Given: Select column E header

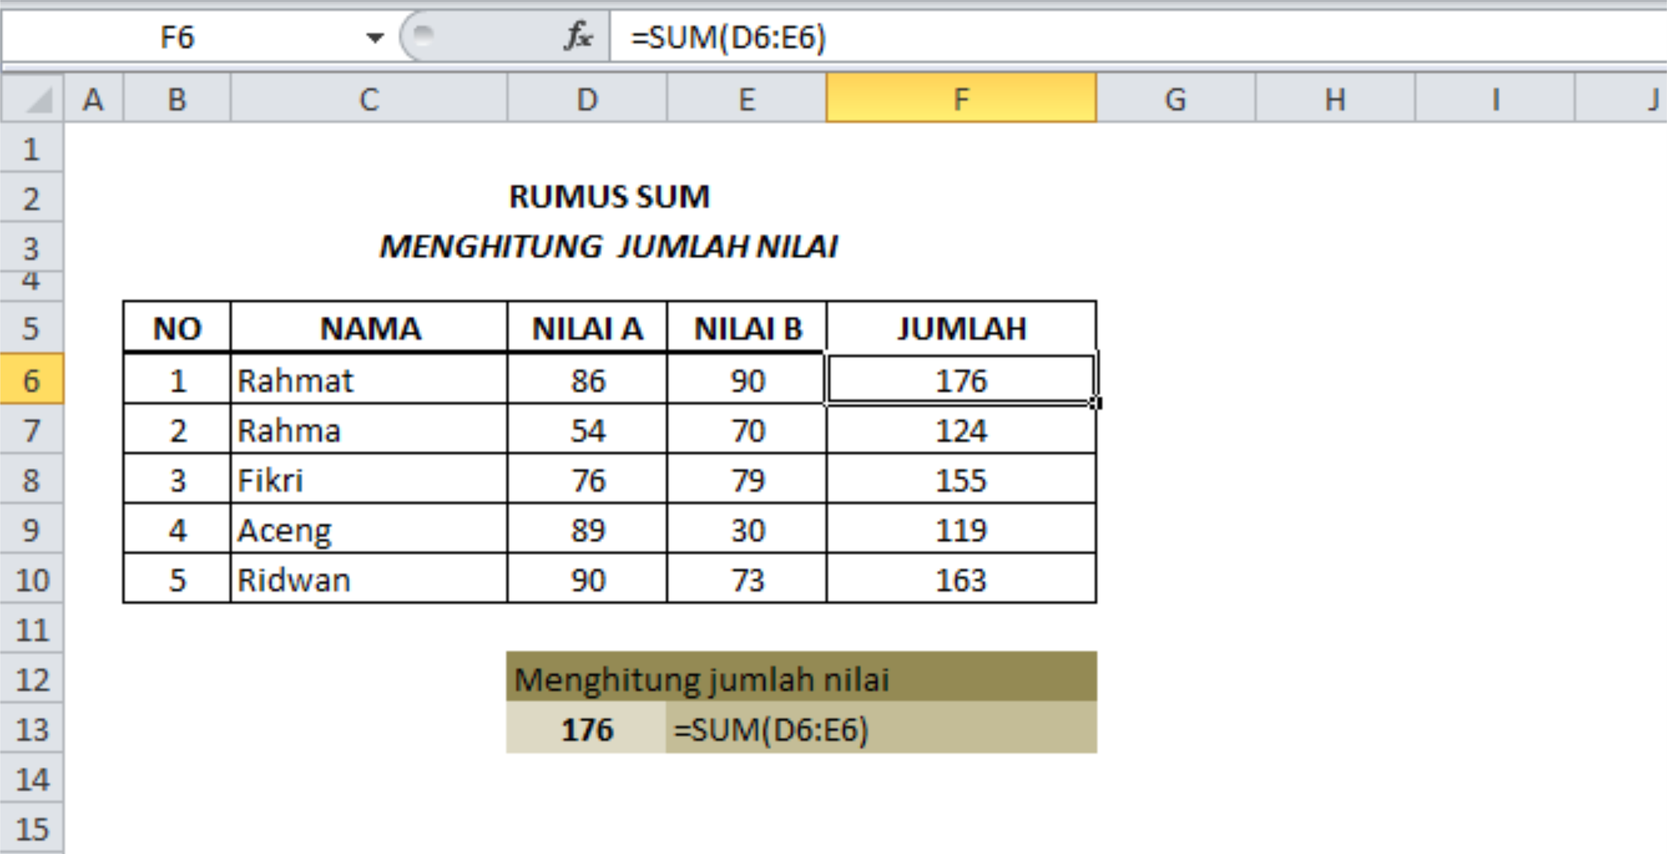Looking at the screenshot, I should (x=747, y=99).
